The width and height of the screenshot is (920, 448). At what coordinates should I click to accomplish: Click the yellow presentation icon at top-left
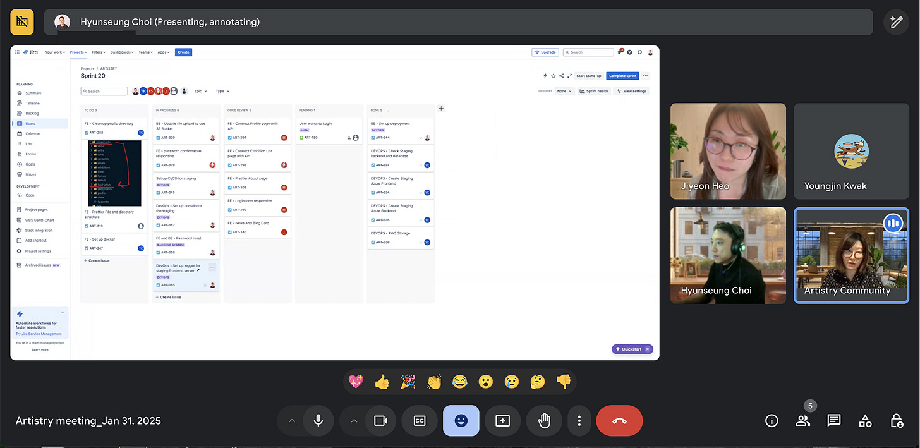tap(22, 21)
